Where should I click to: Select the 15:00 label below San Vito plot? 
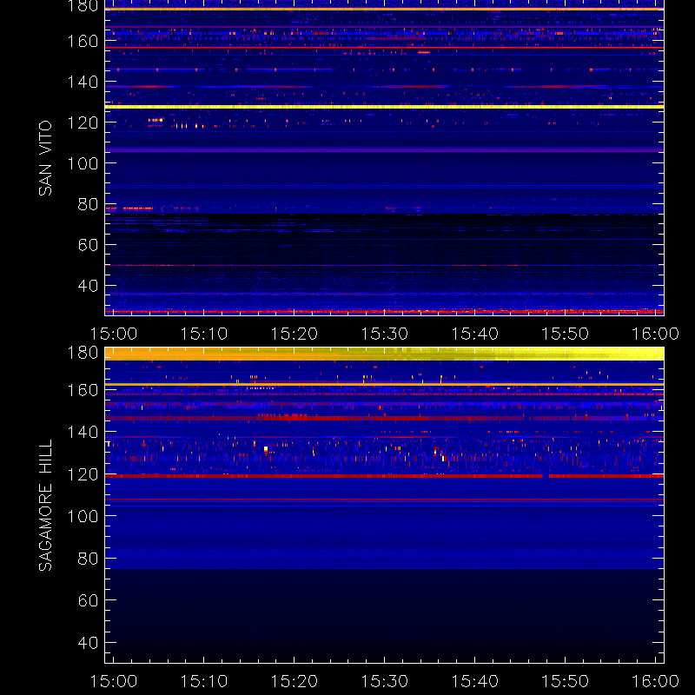click(114, 334)
